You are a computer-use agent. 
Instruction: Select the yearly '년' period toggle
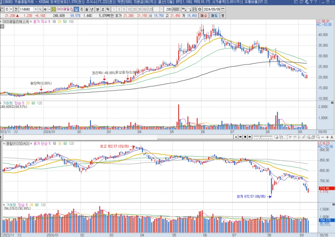coord(92,9)
